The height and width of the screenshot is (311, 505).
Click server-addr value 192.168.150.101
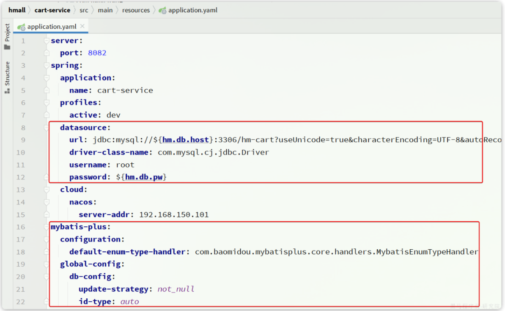[x=174, y=215]
